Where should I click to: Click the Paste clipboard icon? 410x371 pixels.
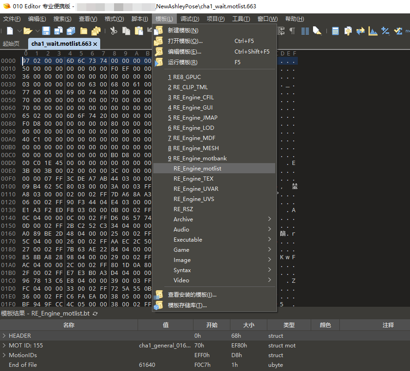coord(139,31)
